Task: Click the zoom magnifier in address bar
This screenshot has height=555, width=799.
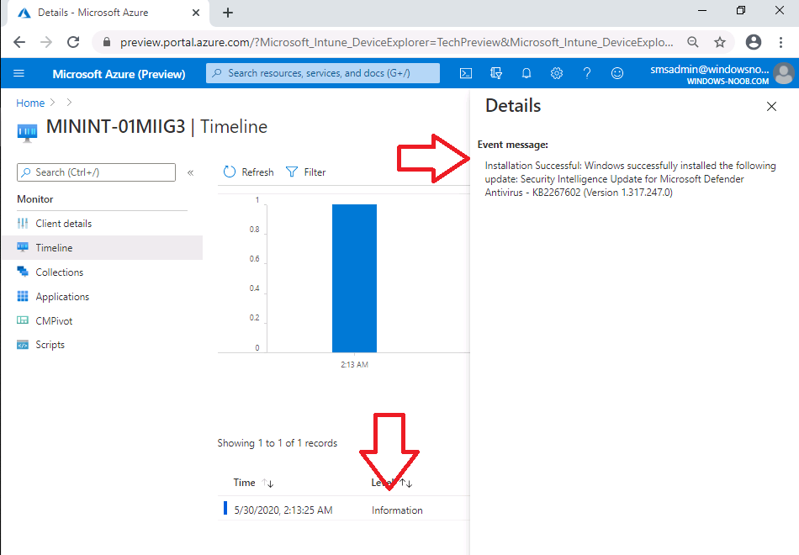Action: pyautogui.click(x=692, y=42)
